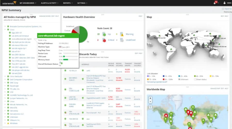Viewport: 232px width, 129px height.
Task: Open the tok-wlc2504 node
Action: 16,73
